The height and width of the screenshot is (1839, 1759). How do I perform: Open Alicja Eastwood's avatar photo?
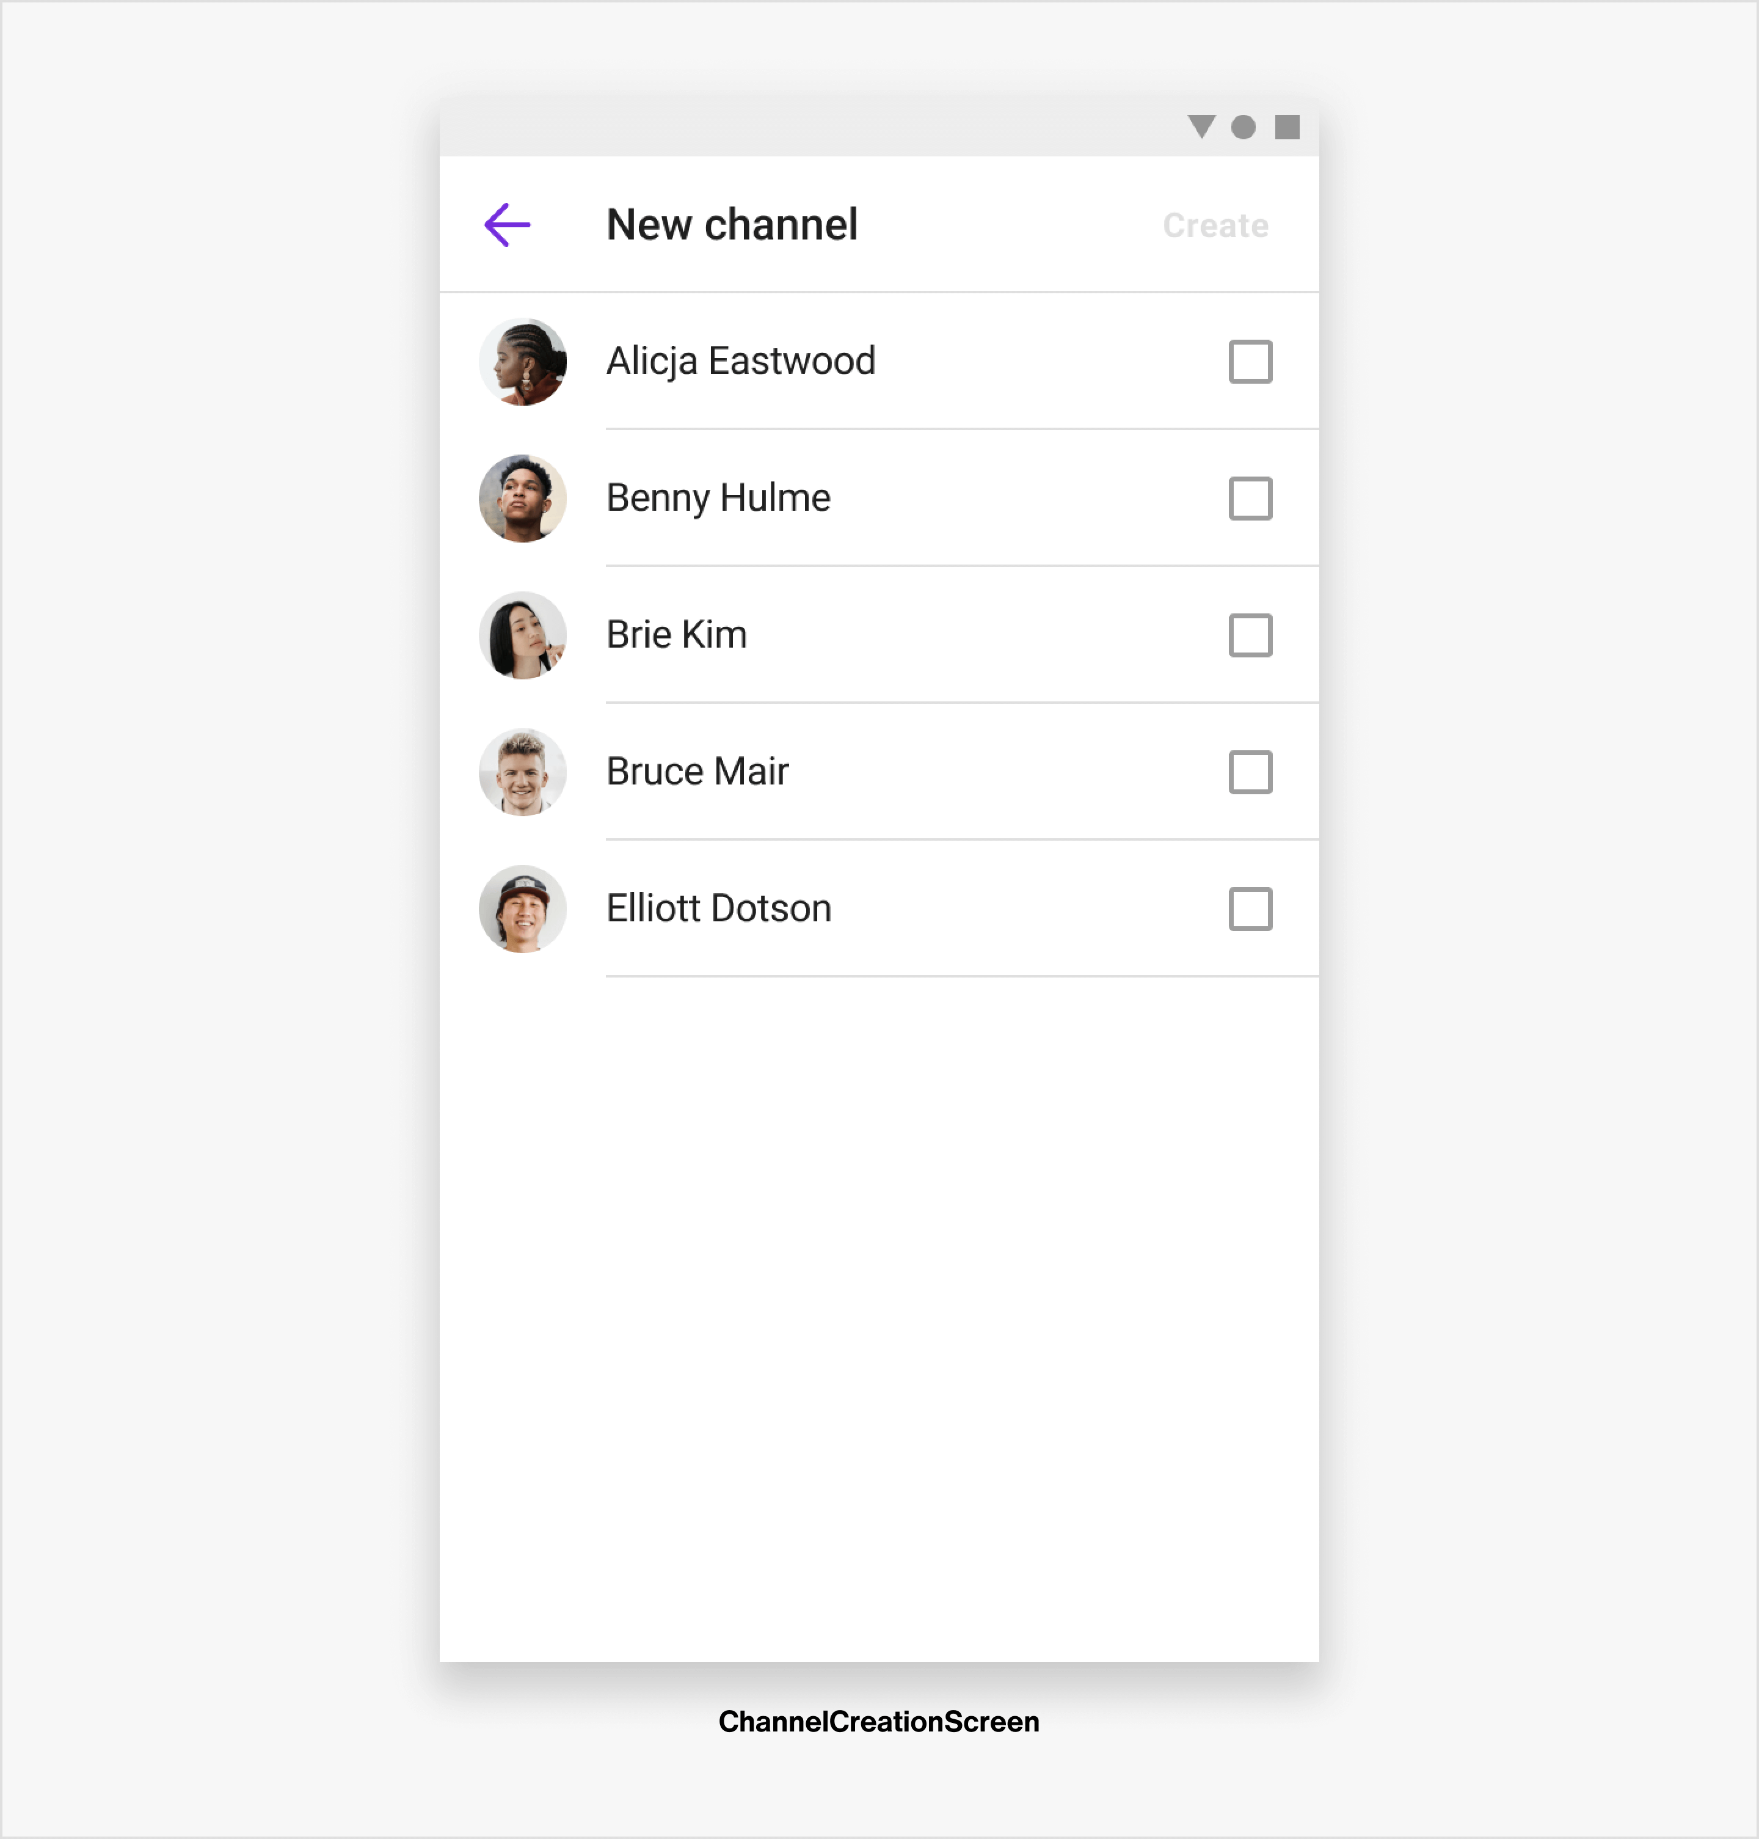click(x=522, y=362)
